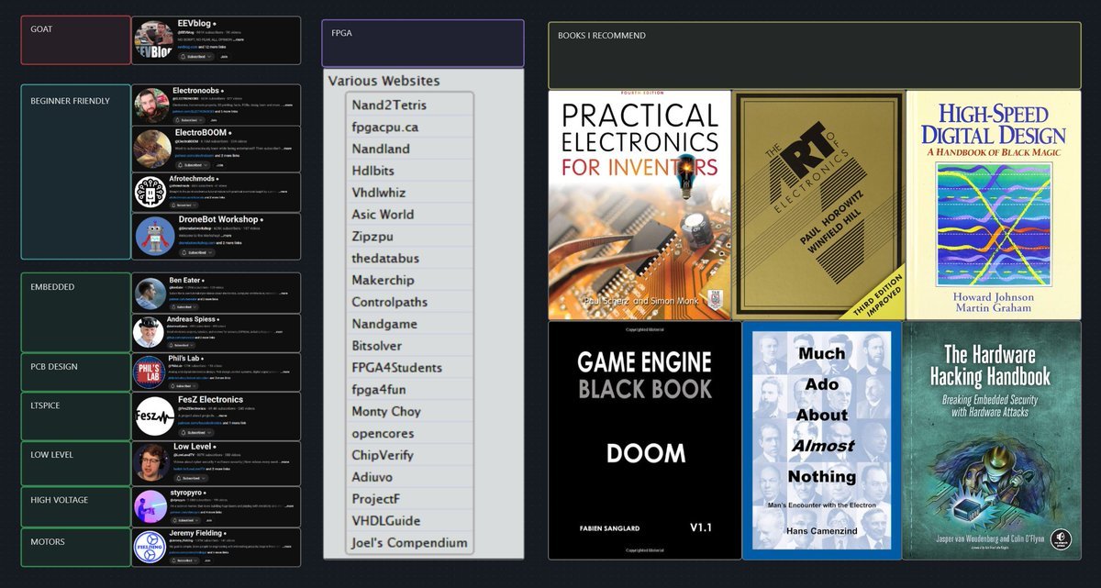Click the Low Level channel avatar
The height and width of the screenshot is (588, 1101).
[x=151, y=461]
